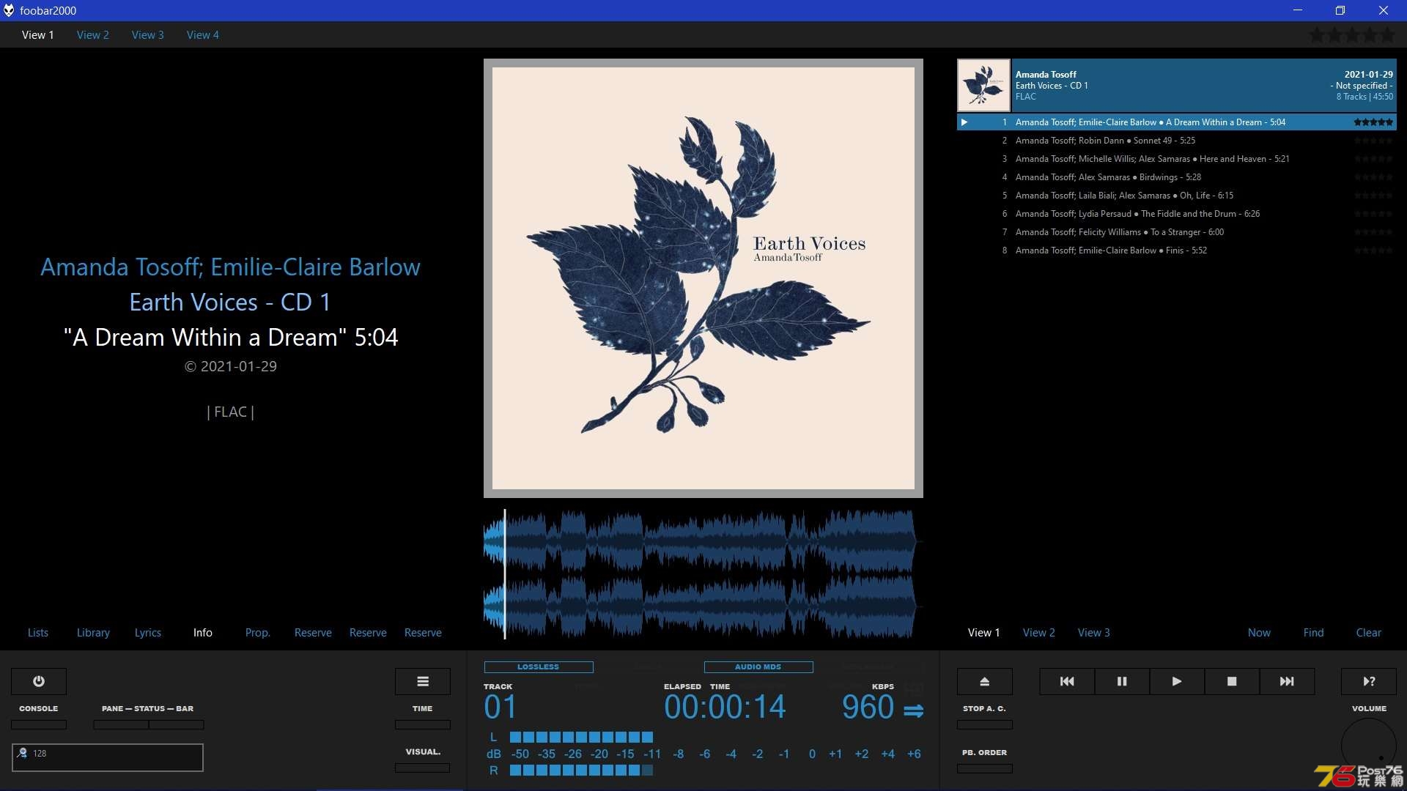Adjust the VOLUME knob

click(x=1369, y=746)
